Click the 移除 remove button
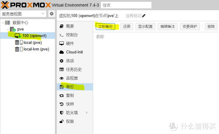219x134 pixels. coord(211,27)
